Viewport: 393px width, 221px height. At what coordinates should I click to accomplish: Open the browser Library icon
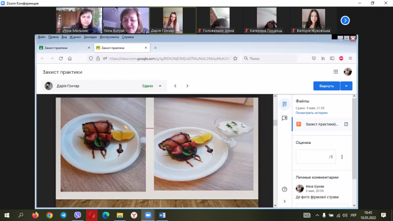[x=323, y=58]
